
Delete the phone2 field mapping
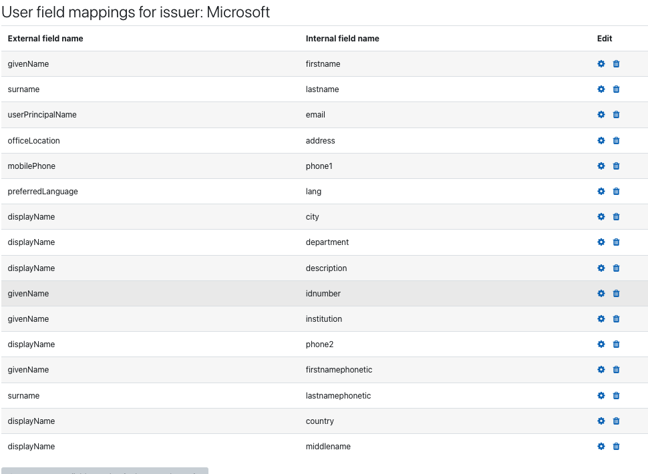(x=616, y=344)
